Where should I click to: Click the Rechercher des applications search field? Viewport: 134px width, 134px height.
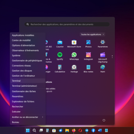click(67, 24)
